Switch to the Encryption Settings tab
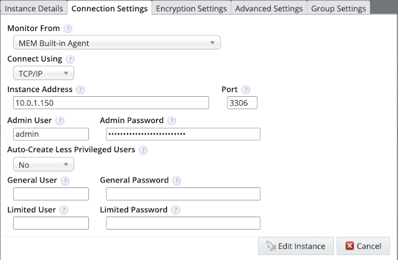This screenshot has height=260, width=398. pyautogui.click(x=191, y=9)
